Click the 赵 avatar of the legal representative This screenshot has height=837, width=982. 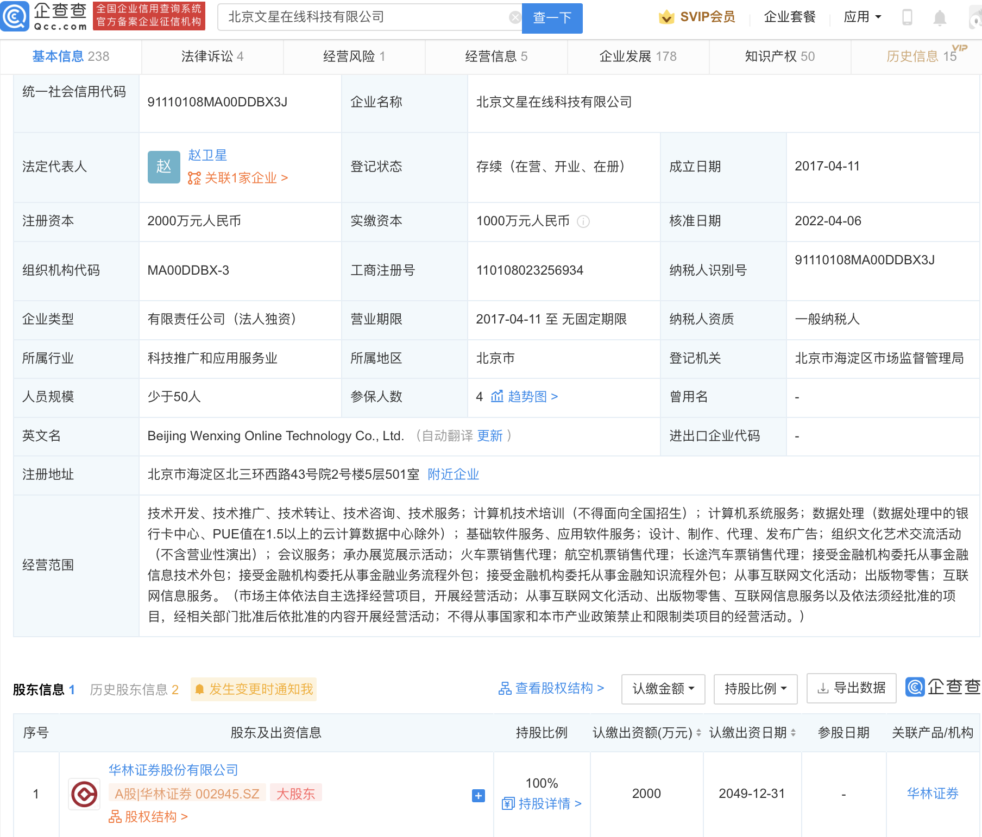(x=164, y=167)
